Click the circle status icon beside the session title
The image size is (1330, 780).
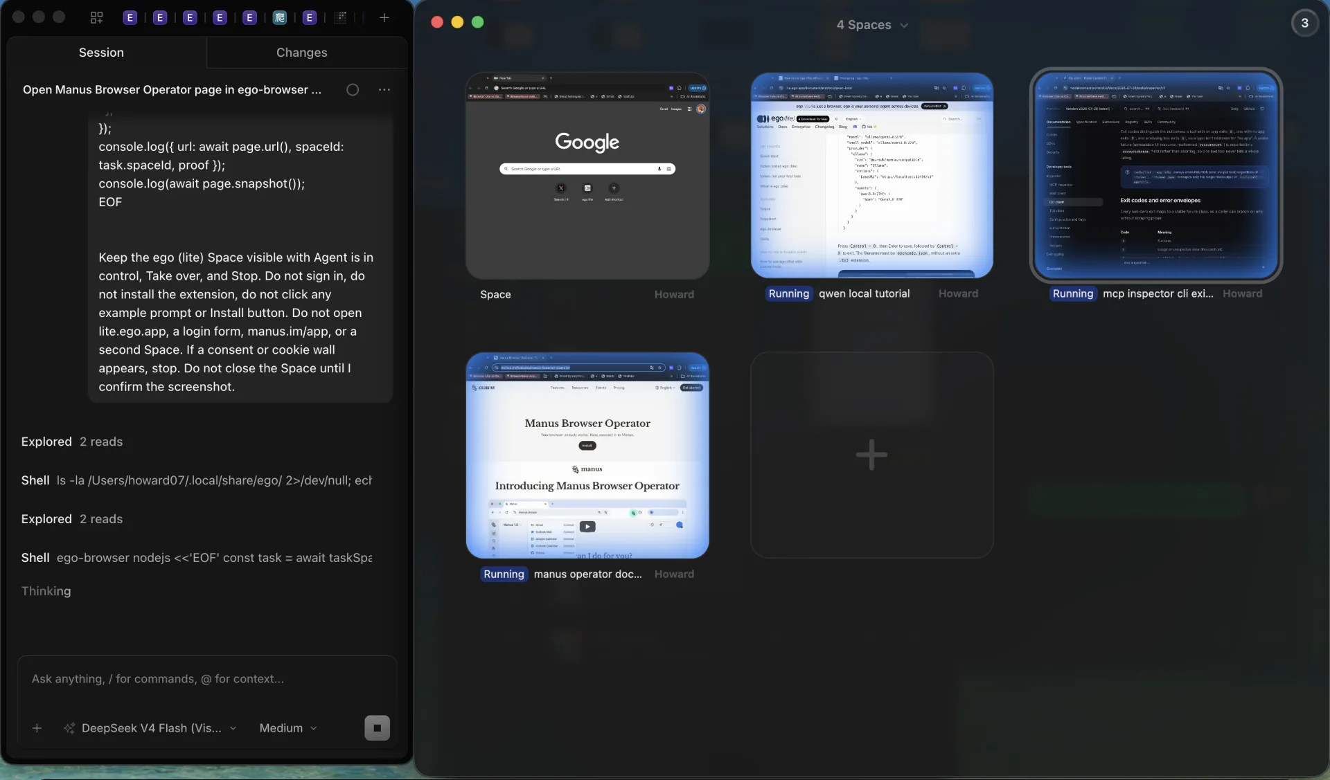pos(353,90)
